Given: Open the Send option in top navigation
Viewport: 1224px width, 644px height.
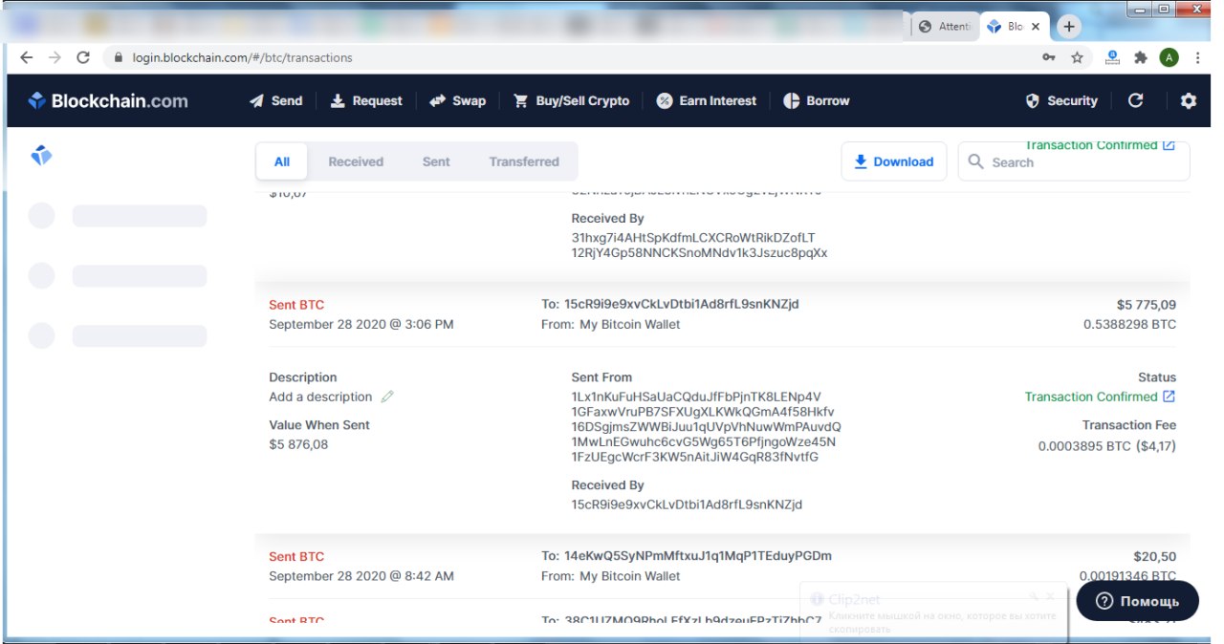Looking at the screenshot, I should [275, 101].
